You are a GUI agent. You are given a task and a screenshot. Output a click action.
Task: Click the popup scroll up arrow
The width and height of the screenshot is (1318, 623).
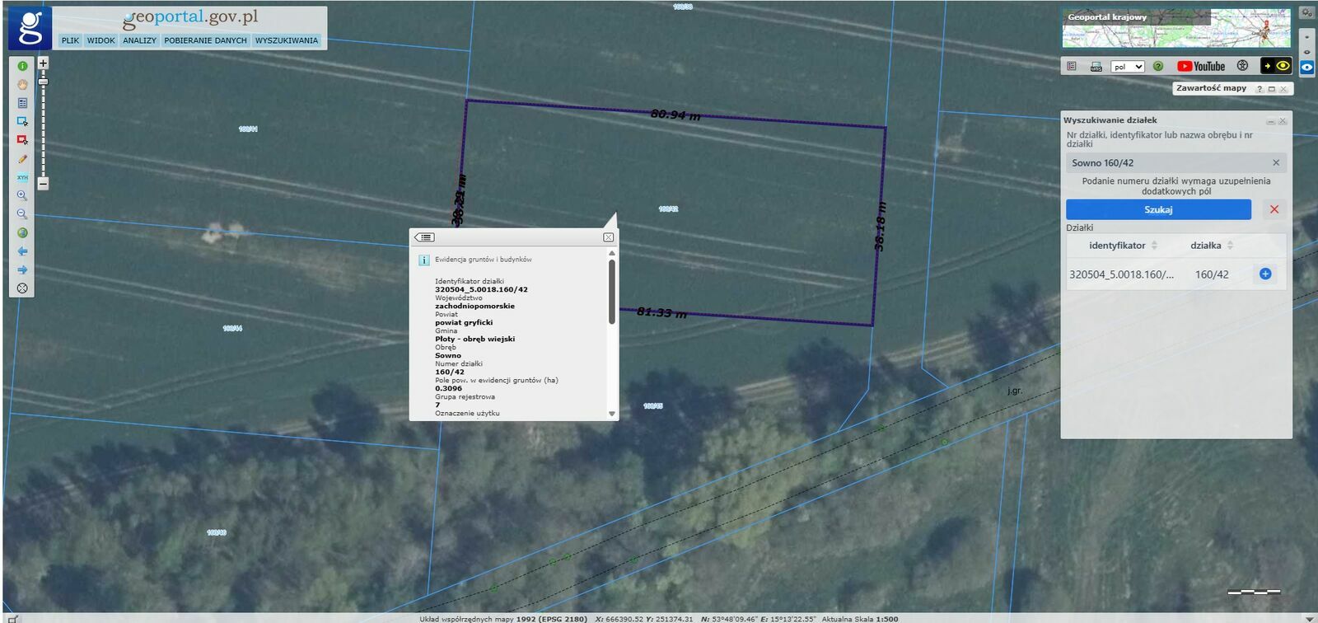[612, 254]
